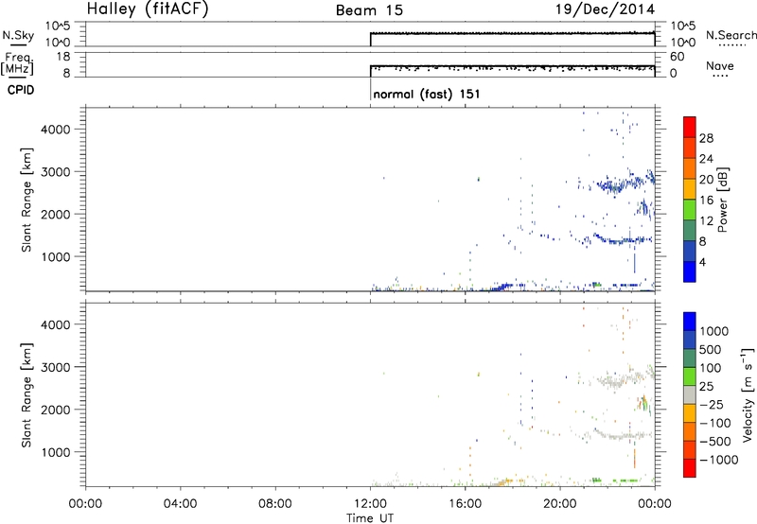Click the 'normal (fast) 151' CPID text
Viewport: 757px width, 524px height.
pyautogui.click(x=427, y=94)
